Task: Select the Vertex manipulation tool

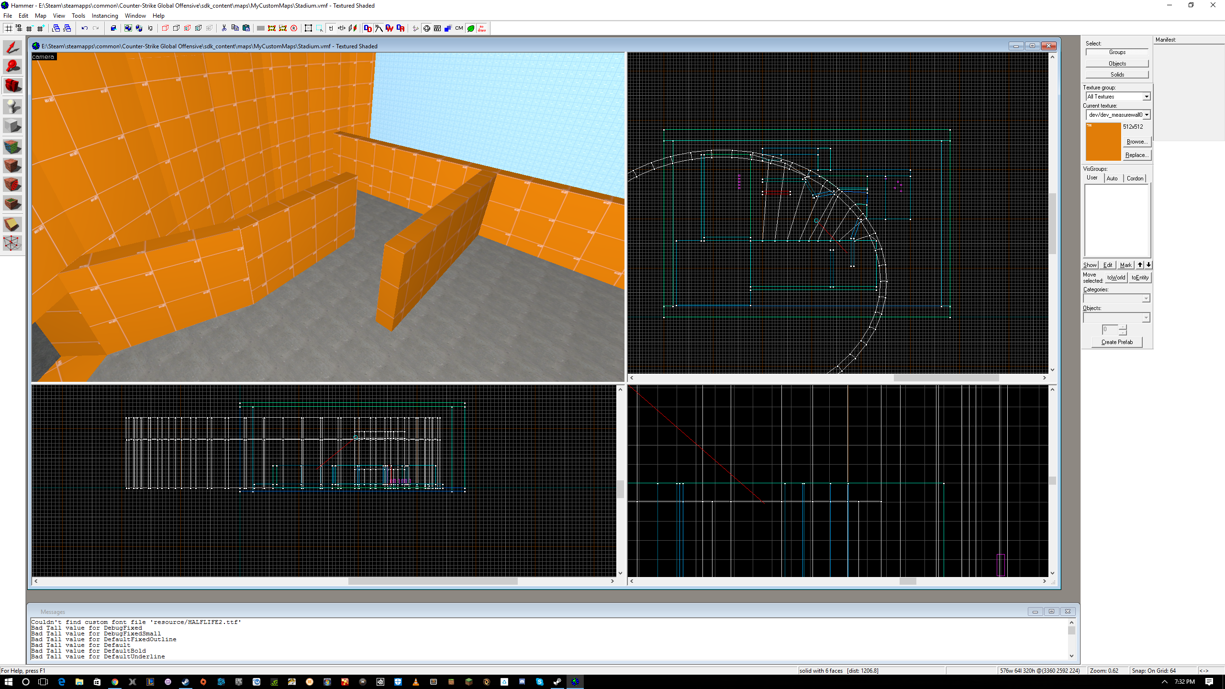Action: click(12, 243)
